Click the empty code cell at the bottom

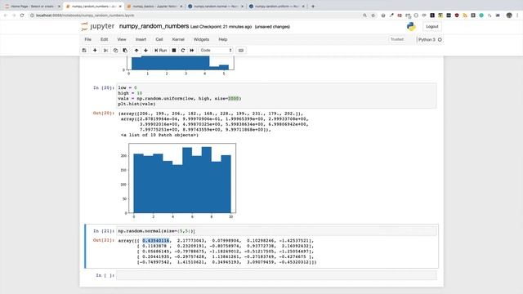(x=276, y=275)
